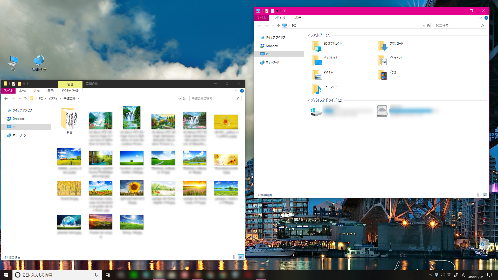Select Dropbox in PC window sidebar
Screen dimensions: 498x280
pos(272,46)
